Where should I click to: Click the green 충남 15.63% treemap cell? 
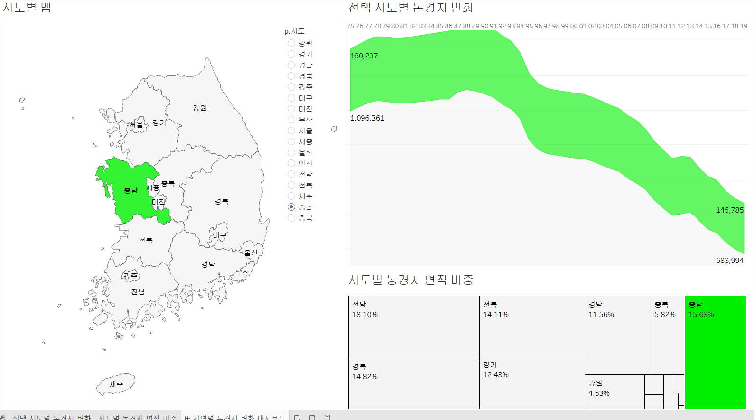click(x=715, y=352)
